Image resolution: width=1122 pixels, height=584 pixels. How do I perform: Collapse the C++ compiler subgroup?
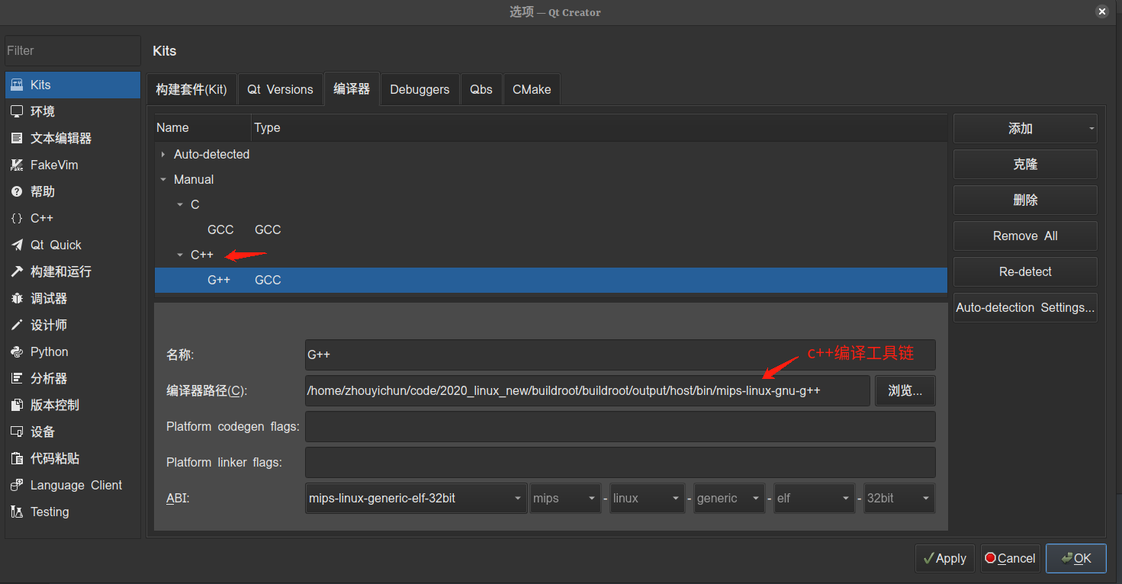180,255
